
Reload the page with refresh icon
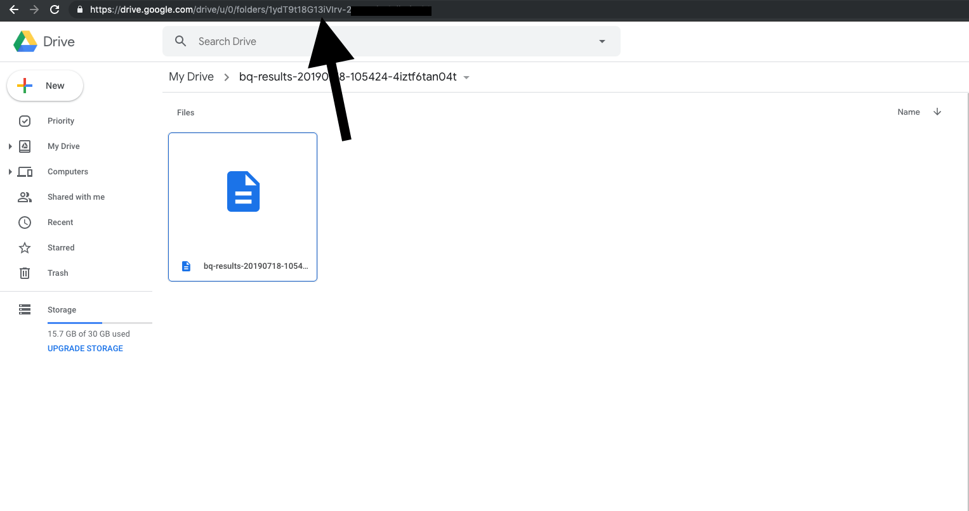[x=55, y=10]
